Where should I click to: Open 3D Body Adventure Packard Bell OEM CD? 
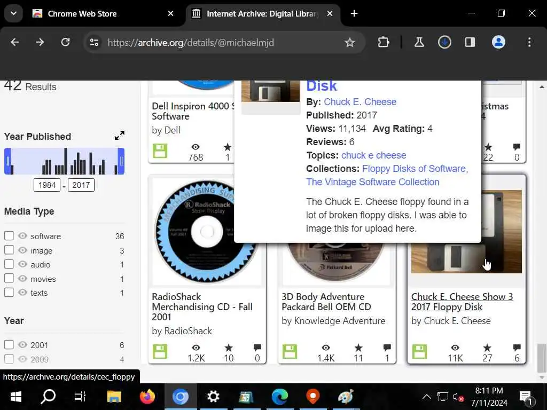point(326,302)
